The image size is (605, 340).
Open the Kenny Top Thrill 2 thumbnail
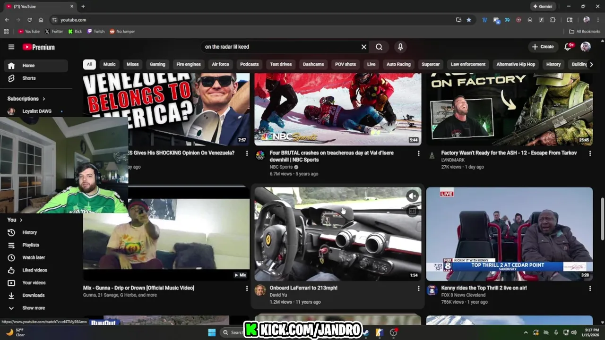510,234
